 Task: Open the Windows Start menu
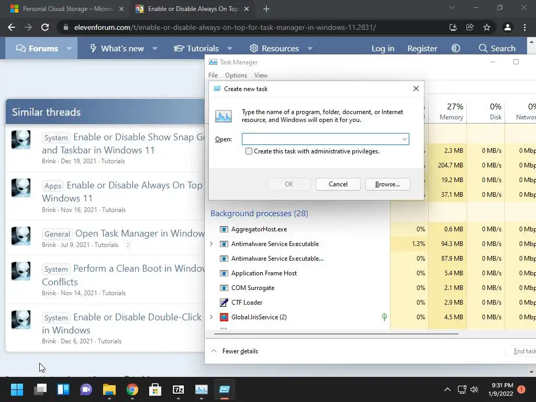[x=17, y=389]
